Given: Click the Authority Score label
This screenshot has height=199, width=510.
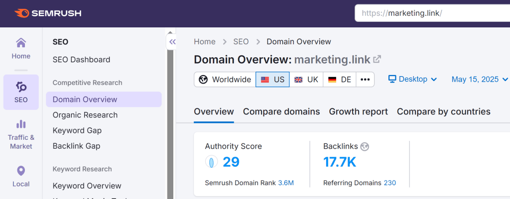Looking at the screenshot, I should [x=233, y=146].
